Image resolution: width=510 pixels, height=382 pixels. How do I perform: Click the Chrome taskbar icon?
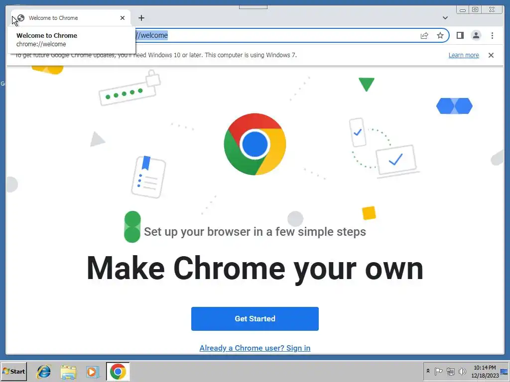tap(118, 371)
